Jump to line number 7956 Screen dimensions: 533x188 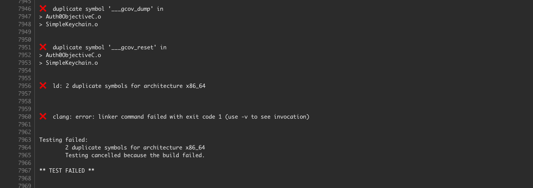tap(25, 86)
